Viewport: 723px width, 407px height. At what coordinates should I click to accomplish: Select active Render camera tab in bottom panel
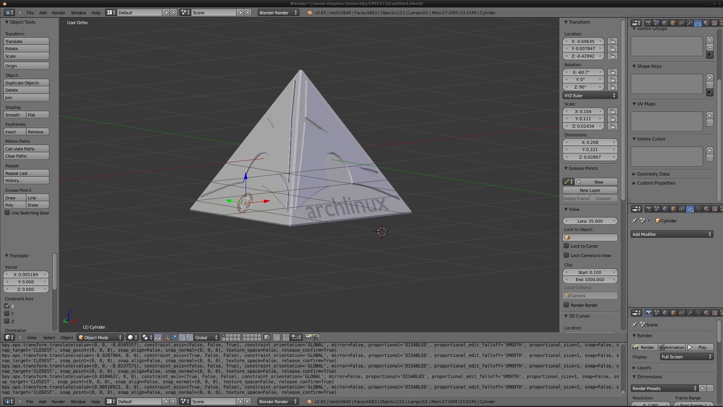(648, 313)
